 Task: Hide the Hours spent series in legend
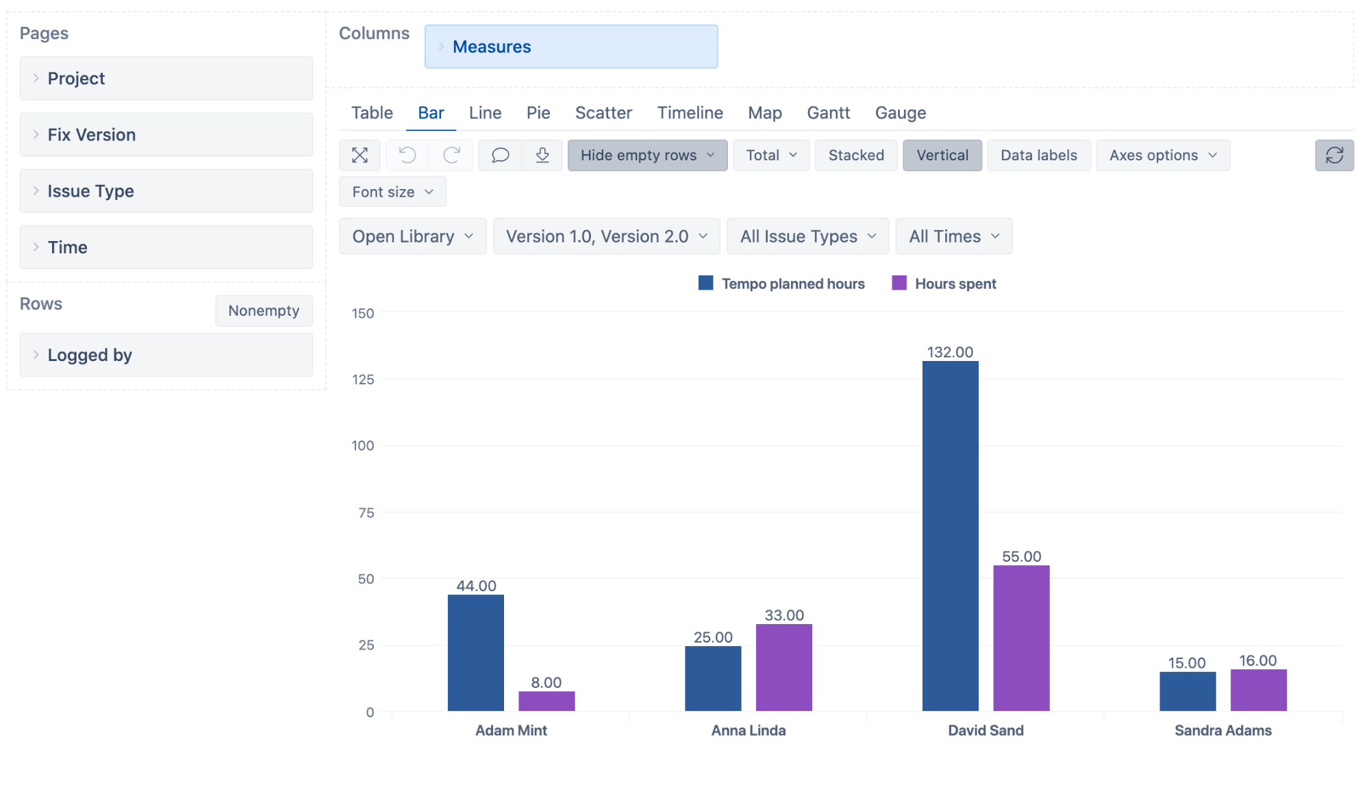click(x=955, y=283)
